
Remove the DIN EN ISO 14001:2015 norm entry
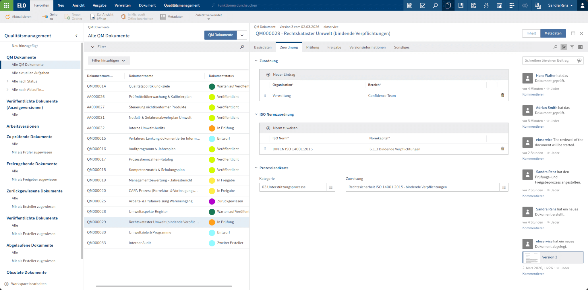tap(502, 149)
